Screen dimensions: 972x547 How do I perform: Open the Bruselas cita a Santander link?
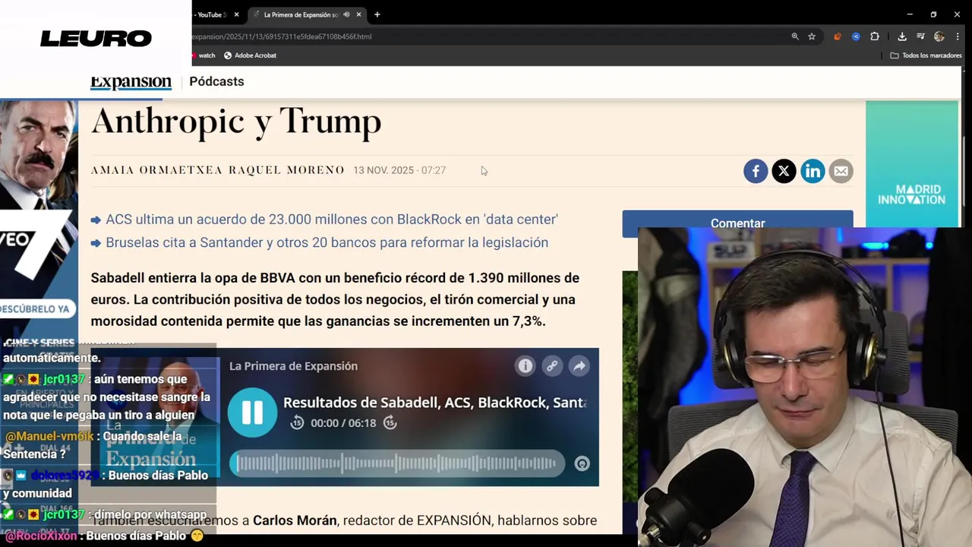tap(327, 242)
